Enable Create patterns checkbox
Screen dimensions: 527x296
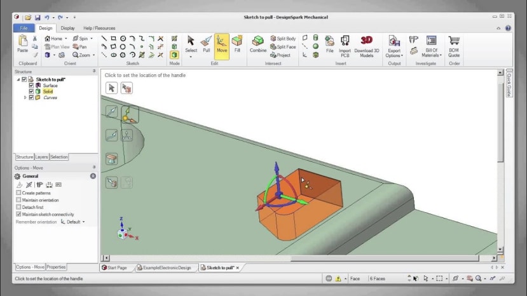click(18, 193)
